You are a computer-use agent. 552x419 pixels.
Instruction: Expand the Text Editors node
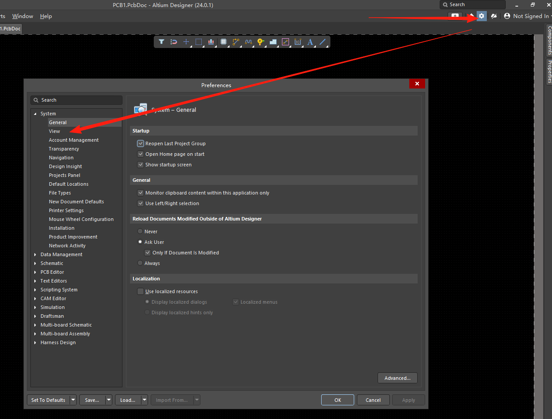(35, 281)
